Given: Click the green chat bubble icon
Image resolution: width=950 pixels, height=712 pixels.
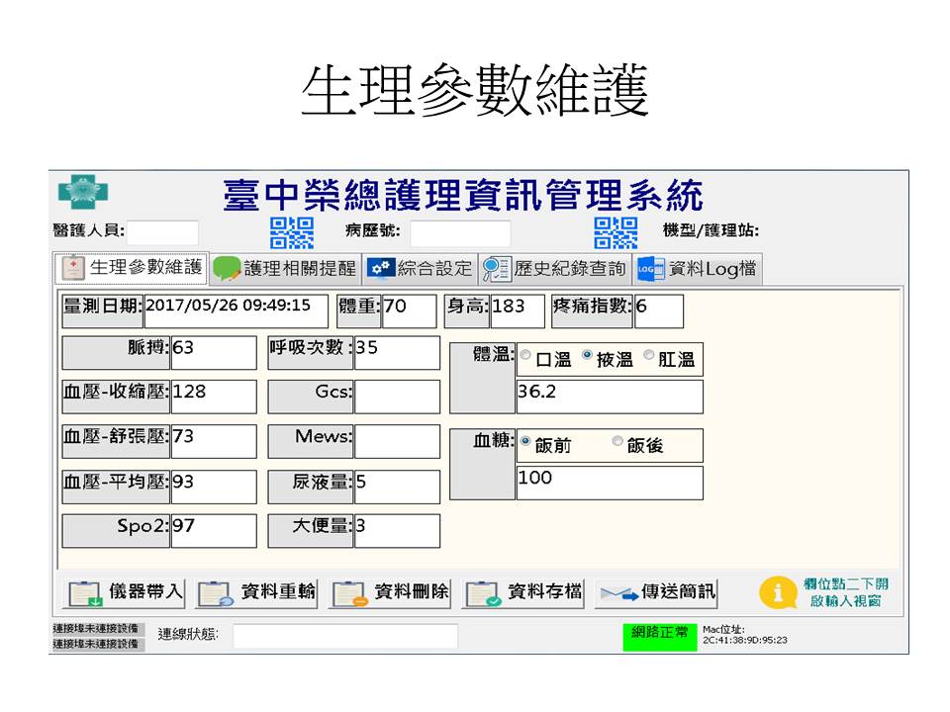Looking at the screenshot, I should (227, 269).
